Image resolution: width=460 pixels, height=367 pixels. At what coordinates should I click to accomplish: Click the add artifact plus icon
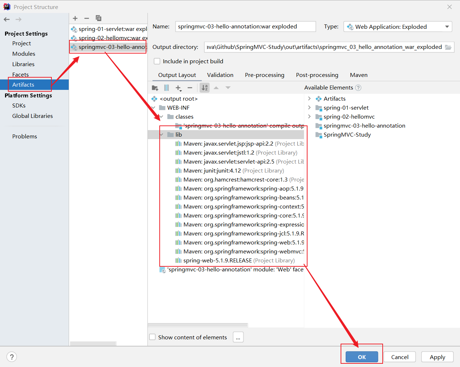(x=75, y=18)
